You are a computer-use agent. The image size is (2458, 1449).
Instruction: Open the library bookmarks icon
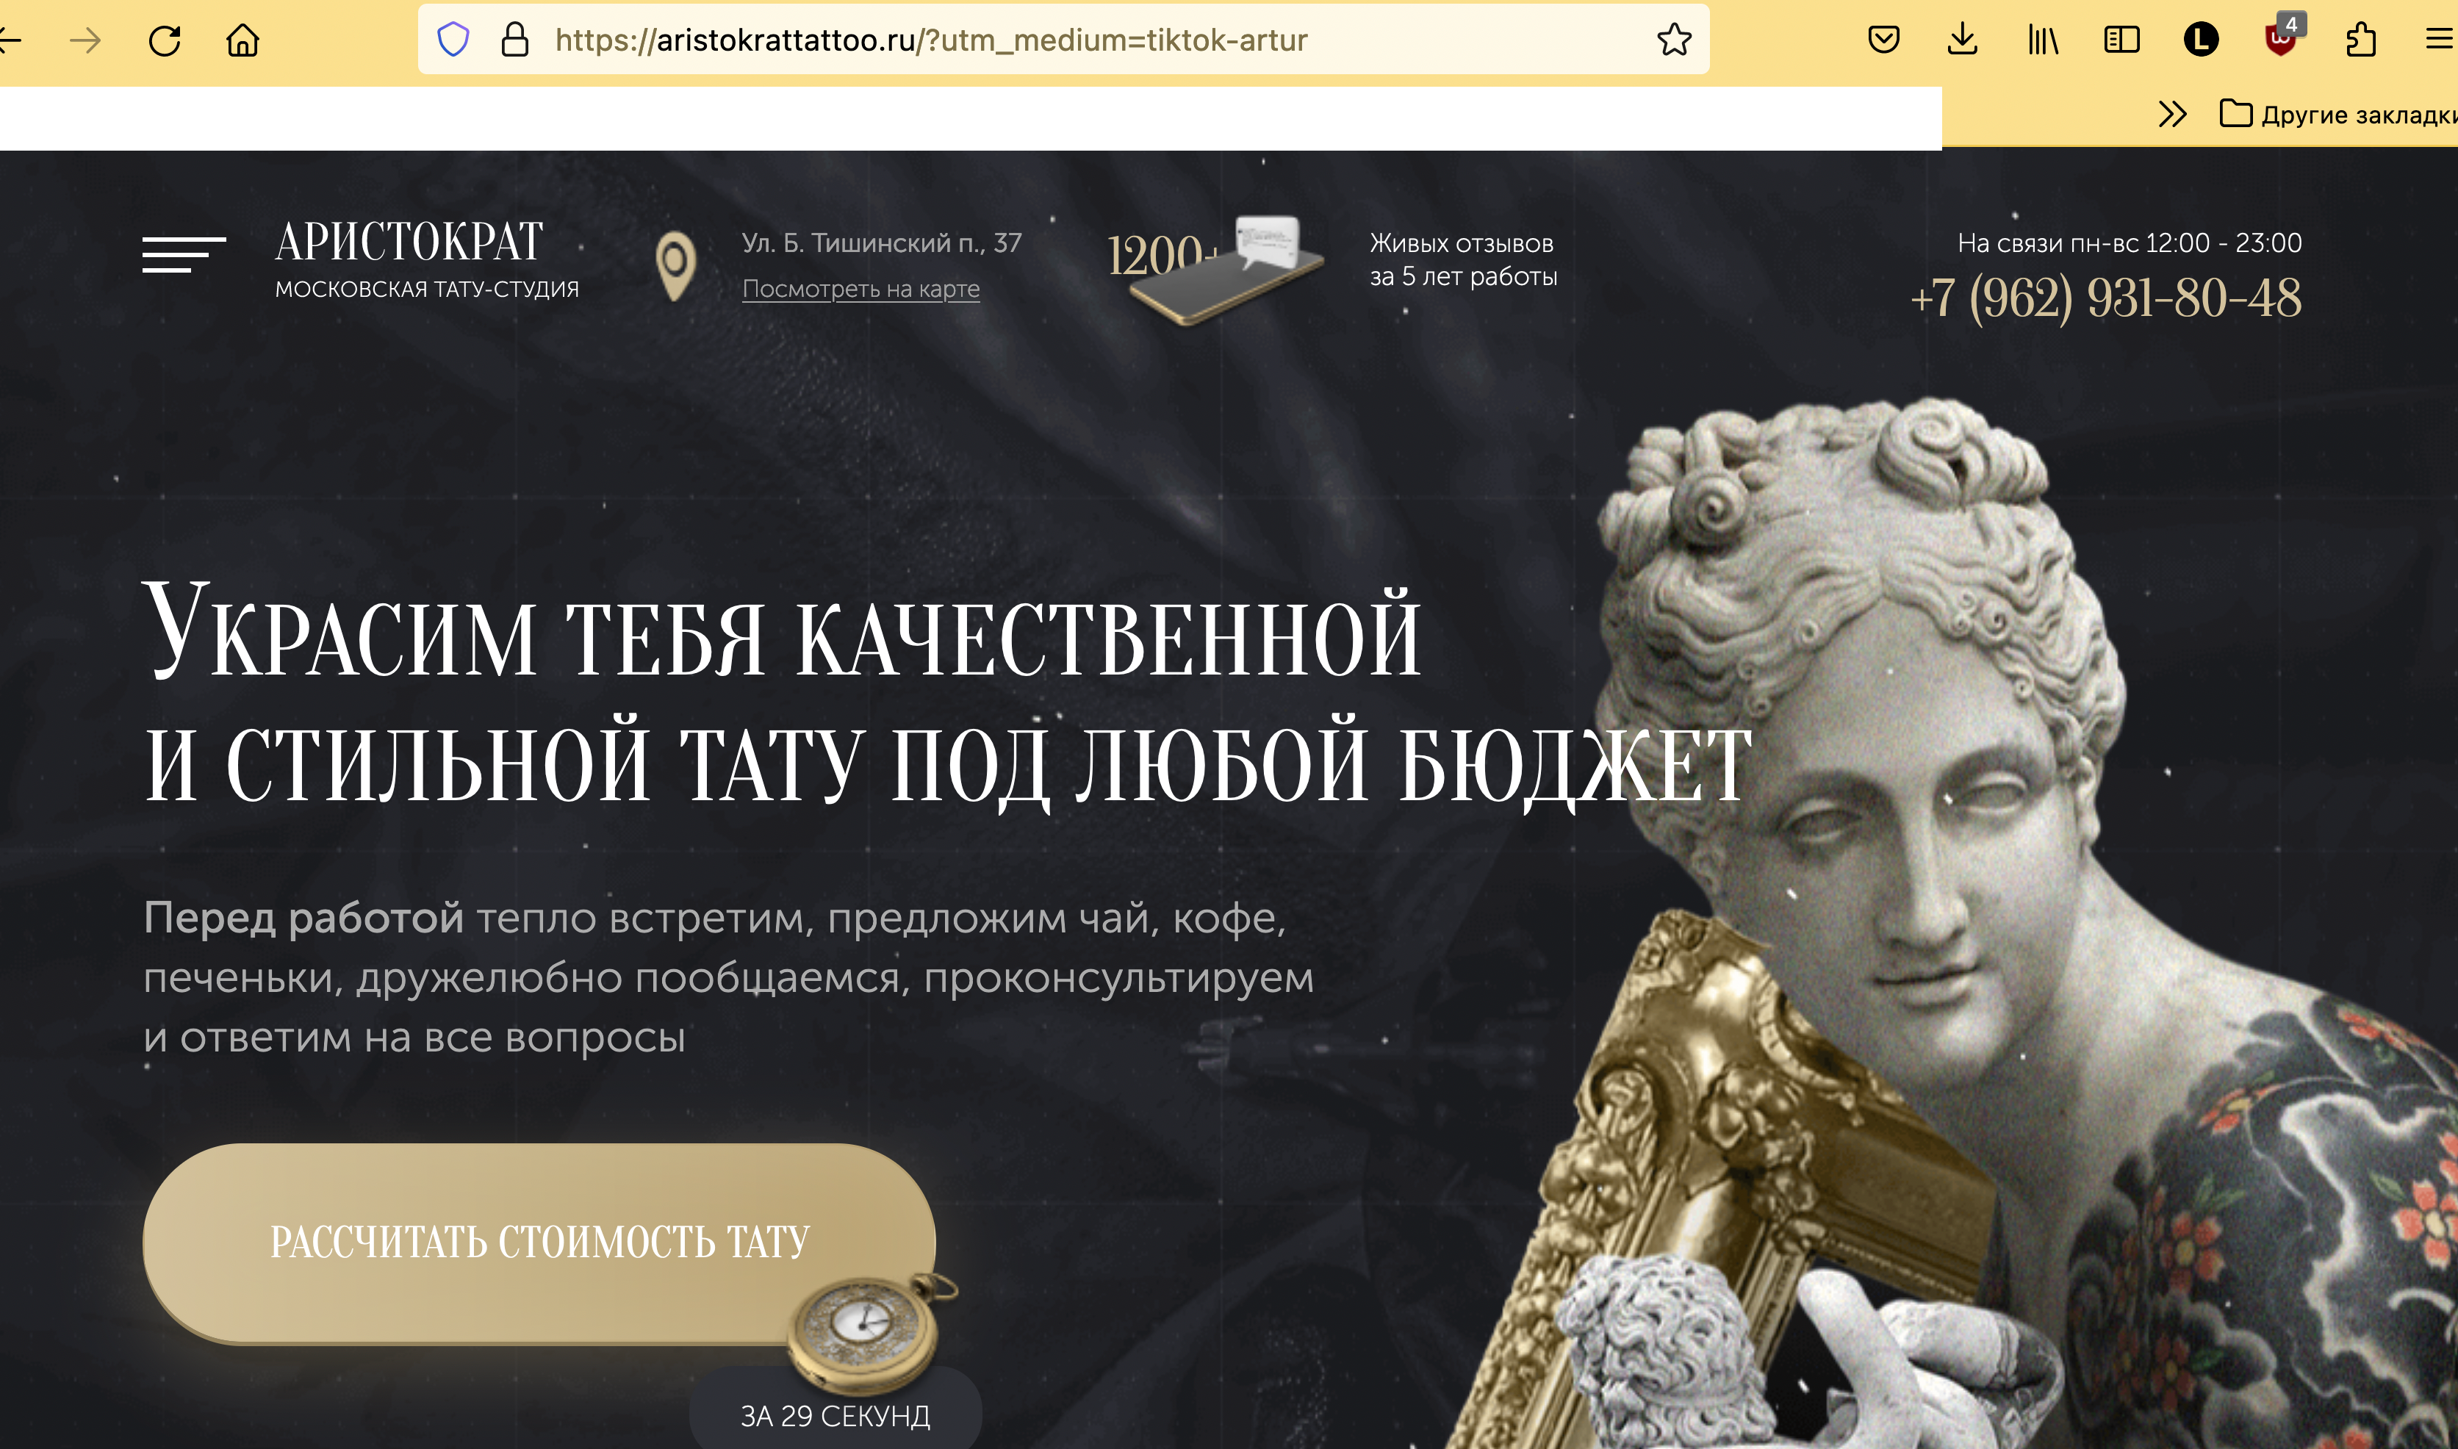point(2042,40)
